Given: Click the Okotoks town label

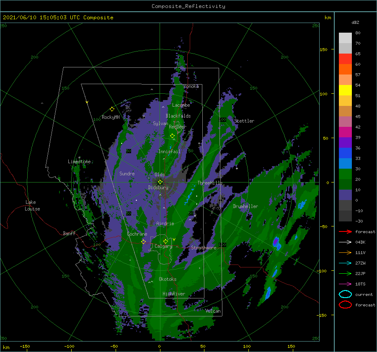Looking at the screenshot, I should (x=168, y=279).
